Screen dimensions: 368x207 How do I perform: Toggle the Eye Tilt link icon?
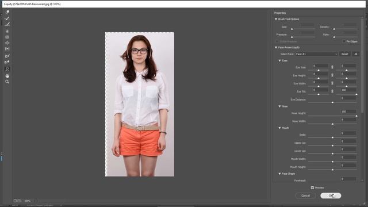tap(332, 91)
